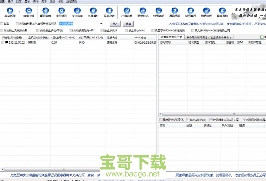Viewport: 266px width, 181px height.
Task: Open the 设置 menu
Action: [2, 1]
